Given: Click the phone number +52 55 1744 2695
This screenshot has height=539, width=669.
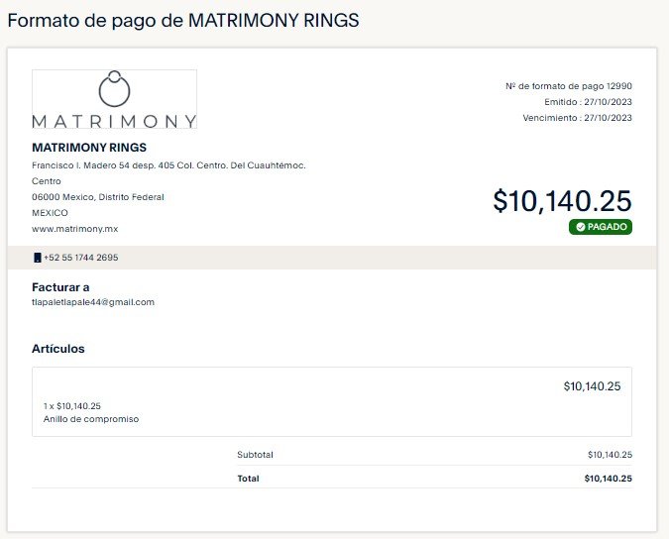Looking at the screenshot, I should pos(81,258).
